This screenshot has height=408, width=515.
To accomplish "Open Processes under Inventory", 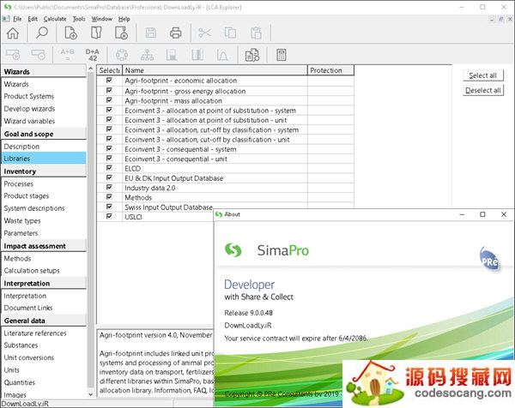I will (18, 183).
